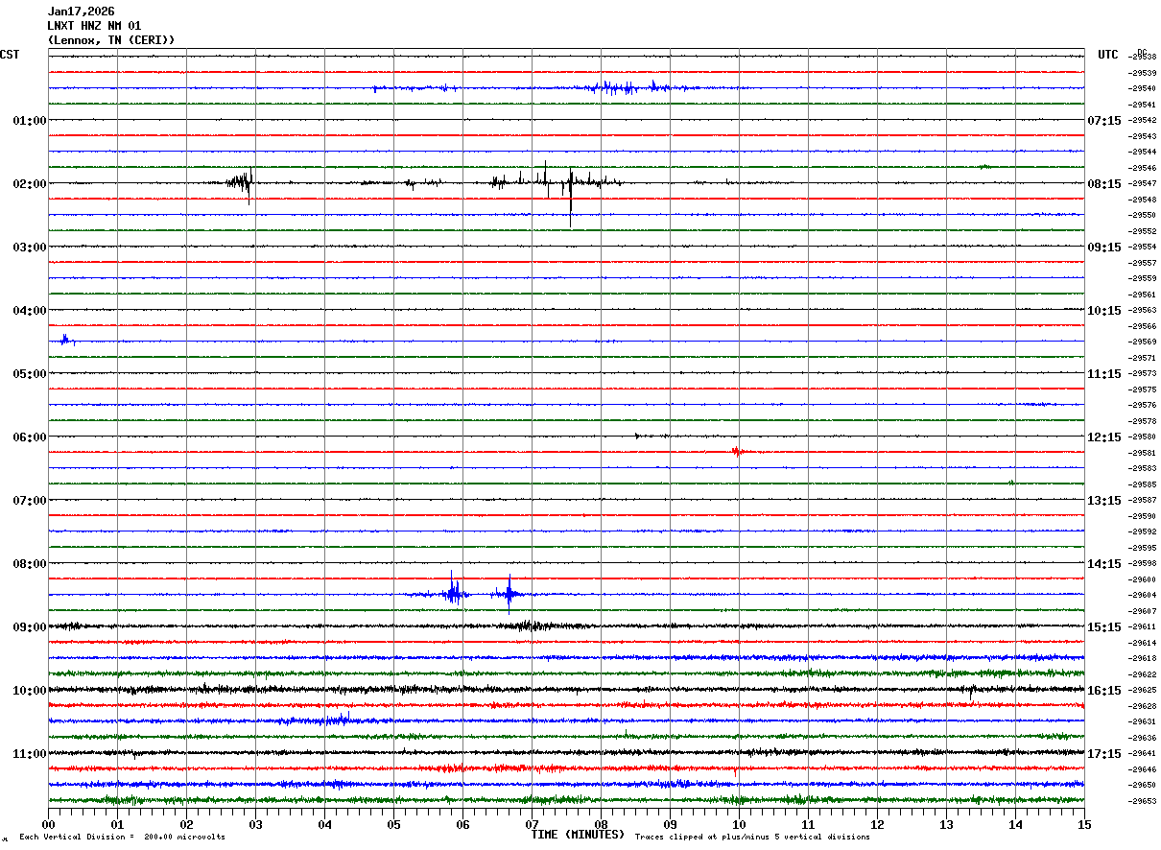Select the 05:00 CST time label
The height and width of the screenshot is (850, 1161).
click(x=30, y=374)
